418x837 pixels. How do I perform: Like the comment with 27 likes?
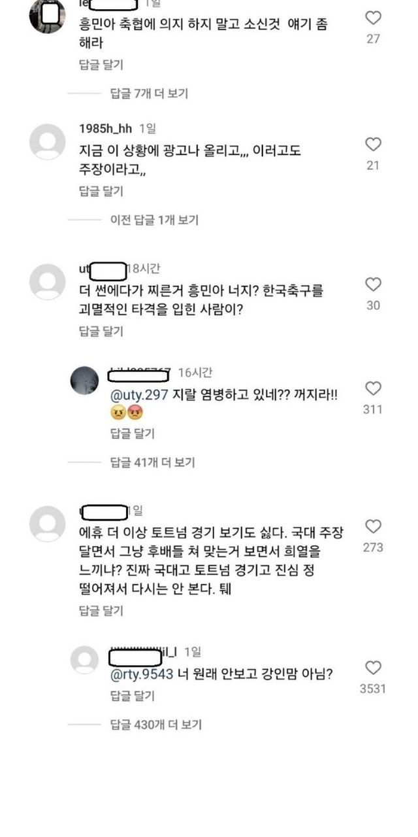pos(373,18)
